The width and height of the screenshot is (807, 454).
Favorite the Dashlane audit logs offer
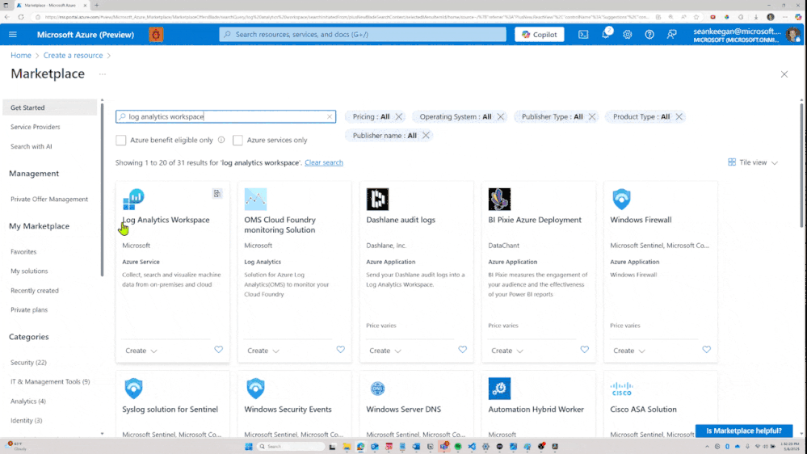click(463, 350)
